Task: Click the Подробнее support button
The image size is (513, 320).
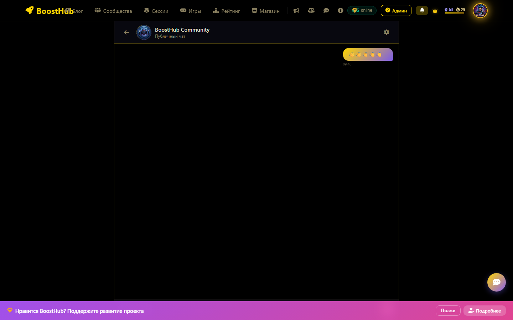Action: point(484,311)
